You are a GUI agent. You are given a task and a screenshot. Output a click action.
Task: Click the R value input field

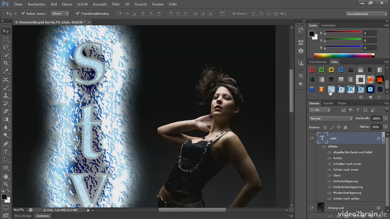click(370, 33)
